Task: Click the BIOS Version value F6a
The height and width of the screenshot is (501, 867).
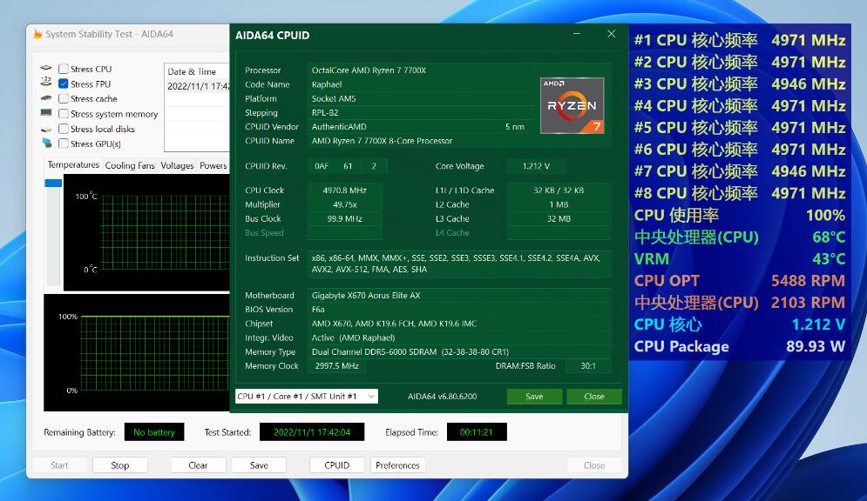Action: [318, 310]
